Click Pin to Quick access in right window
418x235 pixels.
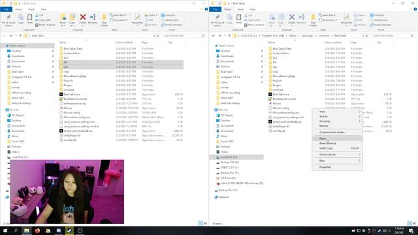217,20
